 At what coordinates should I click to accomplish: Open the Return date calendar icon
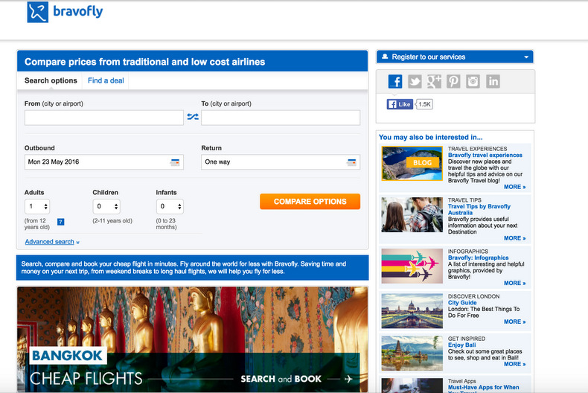(x=351, y=162)
